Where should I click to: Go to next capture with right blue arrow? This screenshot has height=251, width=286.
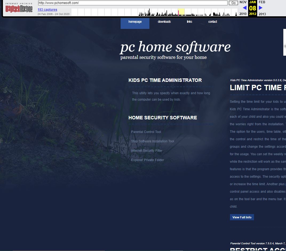point(261,8)
